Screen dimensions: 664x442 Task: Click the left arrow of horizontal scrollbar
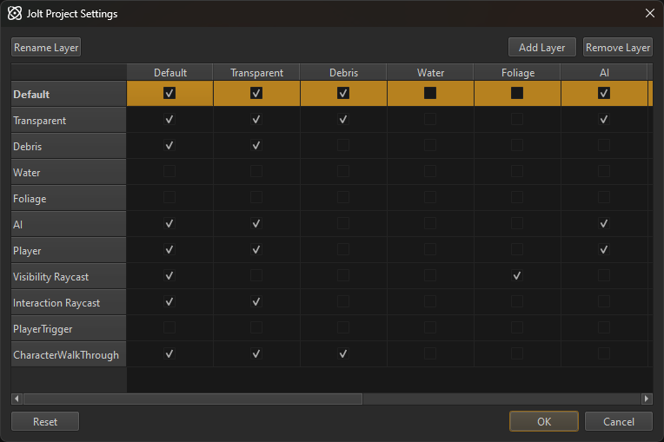pyautogui.click(x=17, y=399)
